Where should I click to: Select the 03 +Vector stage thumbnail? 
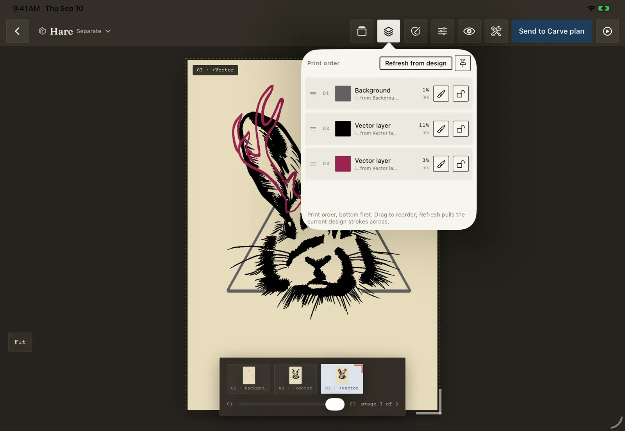342,379
